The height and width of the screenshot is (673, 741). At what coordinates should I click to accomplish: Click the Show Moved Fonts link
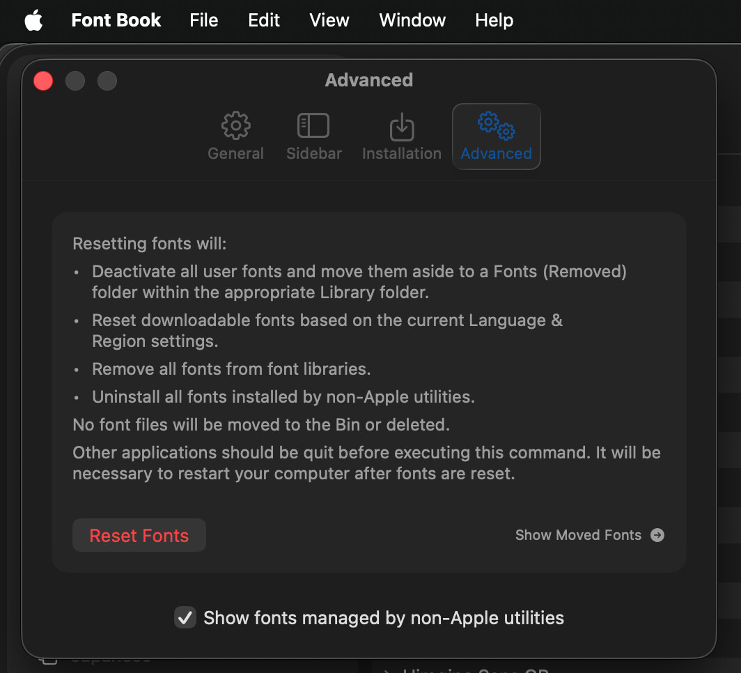[x=578, y=535]
